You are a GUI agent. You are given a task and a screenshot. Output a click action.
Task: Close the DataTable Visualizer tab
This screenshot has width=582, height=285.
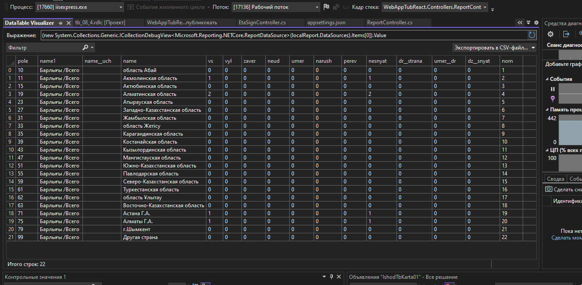[x=69, y=23]
